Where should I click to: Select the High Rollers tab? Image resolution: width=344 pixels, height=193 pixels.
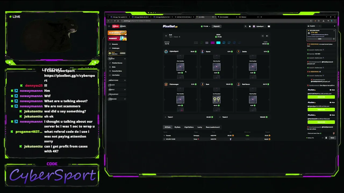click(189, 127)
